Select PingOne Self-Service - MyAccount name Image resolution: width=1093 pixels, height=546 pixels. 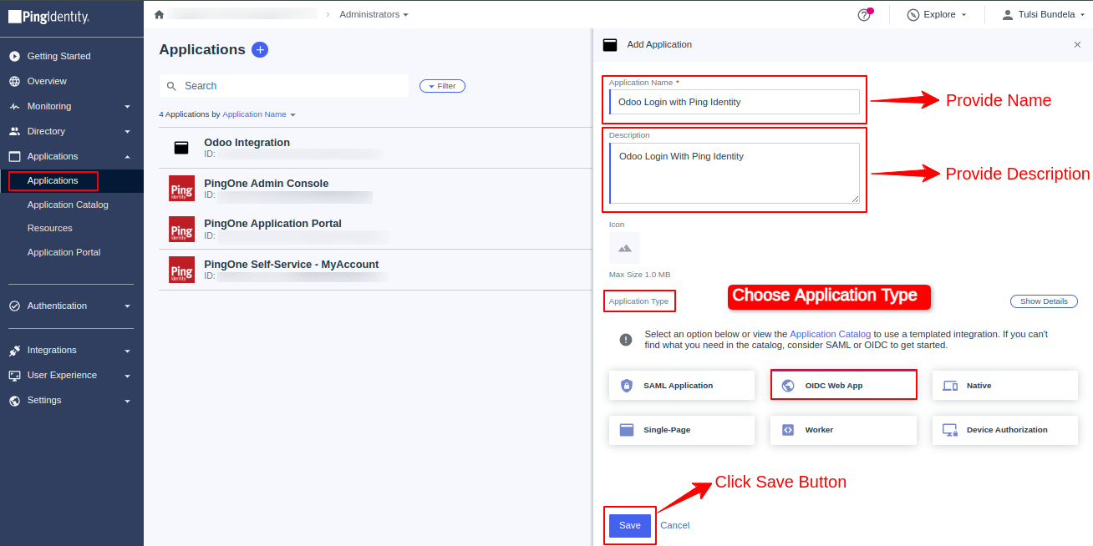[x=292, y=265]
